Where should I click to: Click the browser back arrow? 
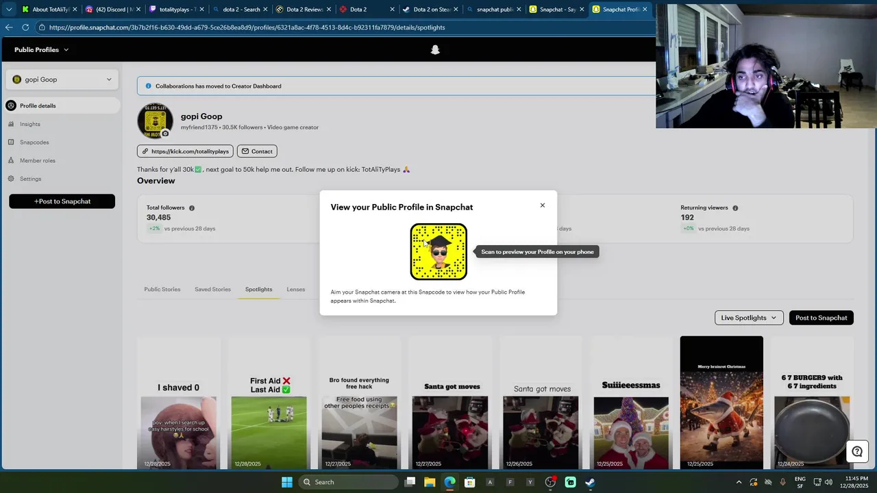point(8,27)
